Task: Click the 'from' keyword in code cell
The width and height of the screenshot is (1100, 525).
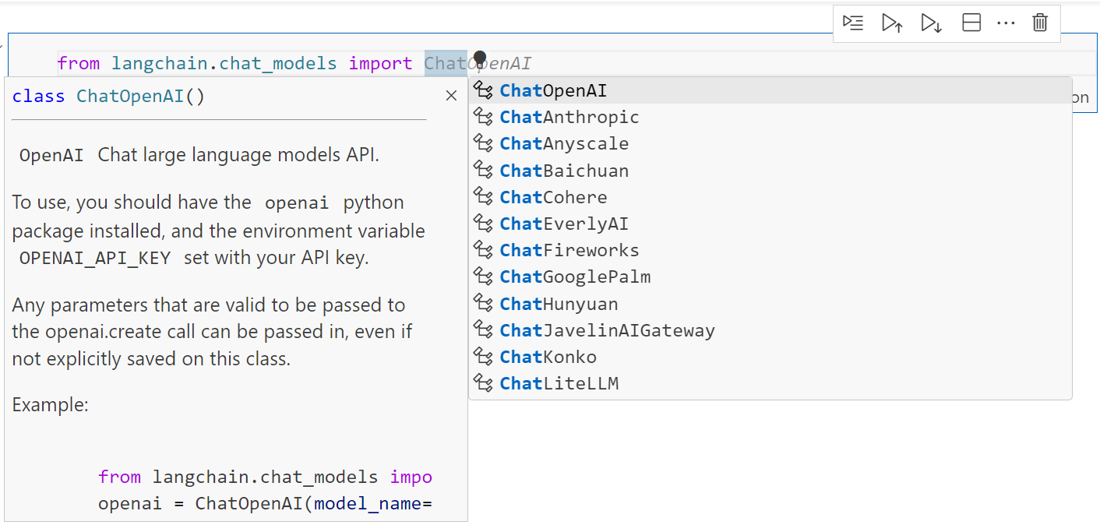Action: [79, 63]
